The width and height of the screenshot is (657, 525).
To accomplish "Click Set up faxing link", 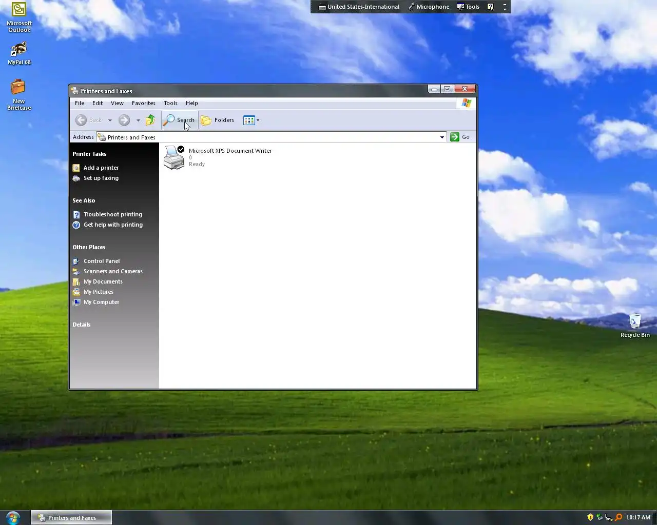I will 101,178.
